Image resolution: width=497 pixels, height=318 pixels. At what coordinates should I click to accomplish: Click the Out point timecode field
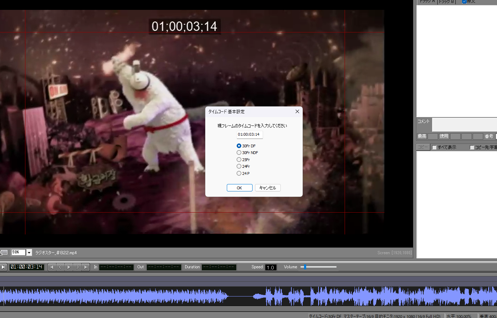pyautogui.click(x=164, y=267)
